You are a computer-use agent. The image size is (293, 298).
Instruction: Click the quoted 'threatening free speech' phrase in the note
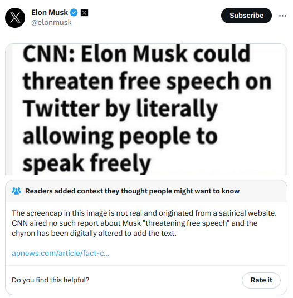tap(187, 223)
